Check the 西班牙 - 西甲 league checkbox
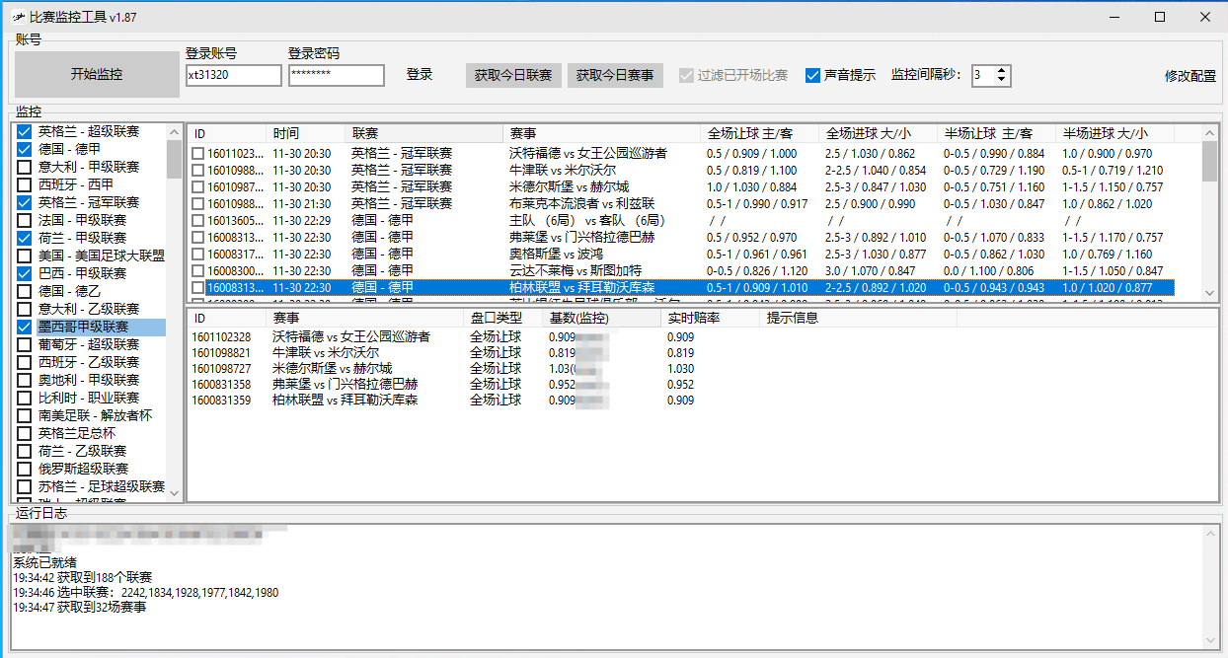This screenshot has width=1228, height=658. point(25,184)
